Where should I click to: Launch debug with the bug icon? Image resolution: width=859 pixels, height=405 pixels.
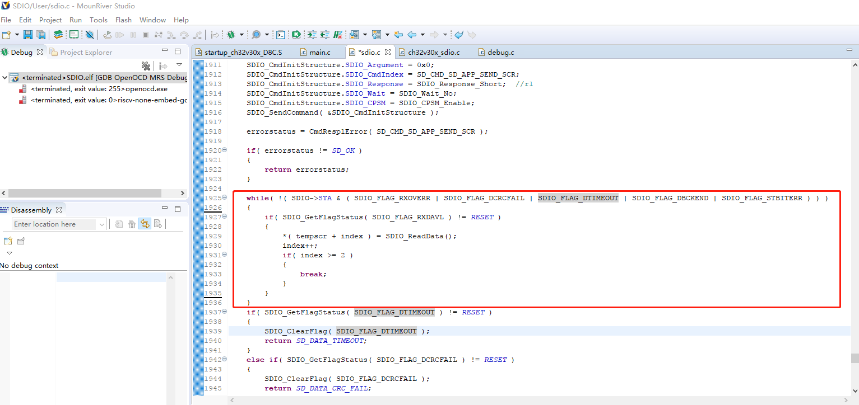pos(231,35)
